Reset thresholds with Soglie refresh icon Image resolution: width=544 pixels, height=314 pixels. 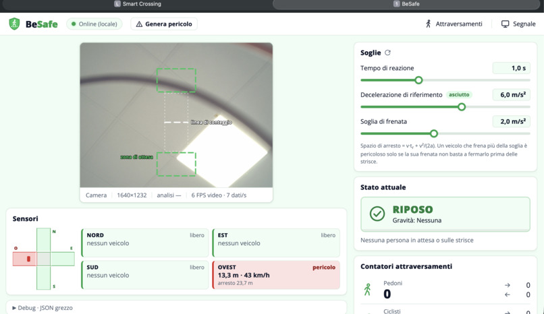(387, 53)
